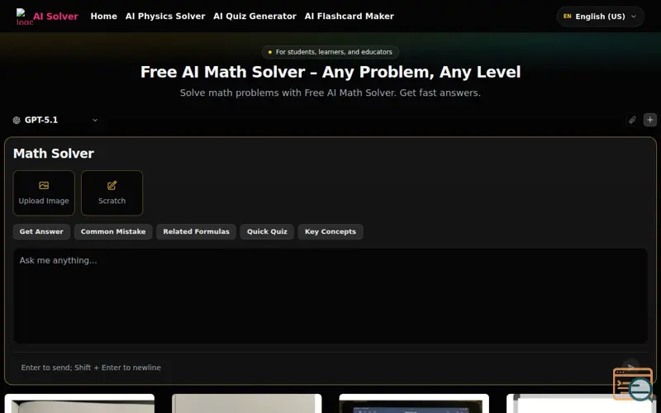Select the Quick Quiz chip
This screenshot has width=661, height=413.
click(x=267, y=232)
